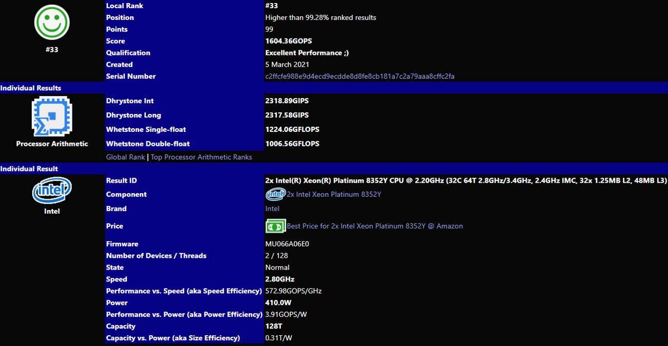
Task: Click the Individual Results section header
Action: pyautogui.click(x=31, y=88)
